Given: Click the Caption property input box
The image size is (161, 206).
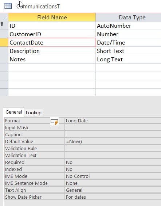Looking at the screenshot, I should pos(113,134).
